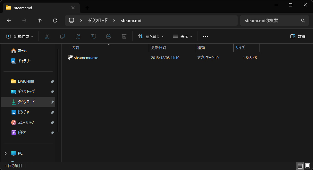Unpin DAICHI99 using its pin icon
The width and height of the screenshot is (313, 170).
click(x=52, y=81)
